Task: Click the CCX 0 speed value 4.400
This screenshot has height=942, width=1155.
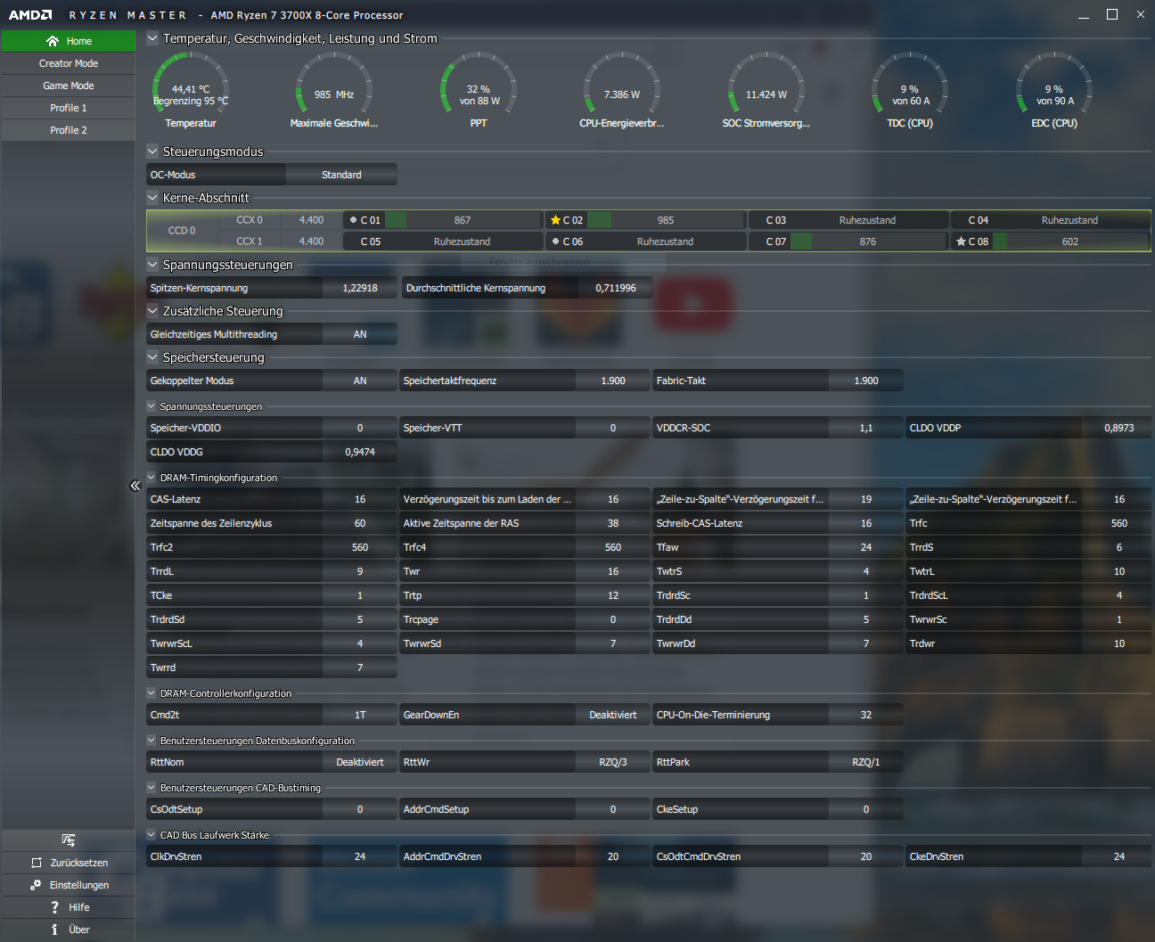Action: pos(311,220)
